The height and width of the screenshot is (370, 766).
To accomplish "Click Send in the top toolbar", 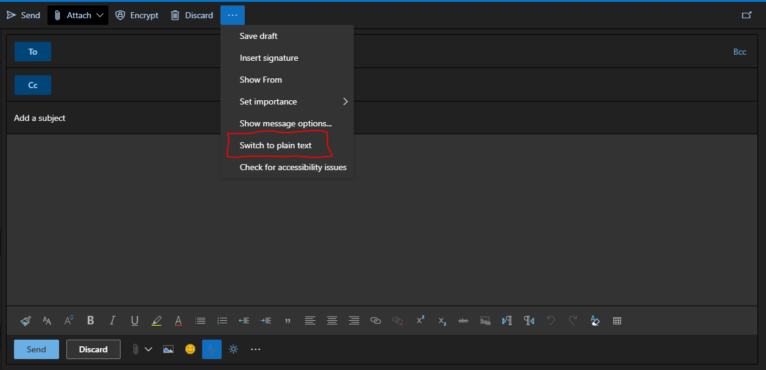I will 23,15.
